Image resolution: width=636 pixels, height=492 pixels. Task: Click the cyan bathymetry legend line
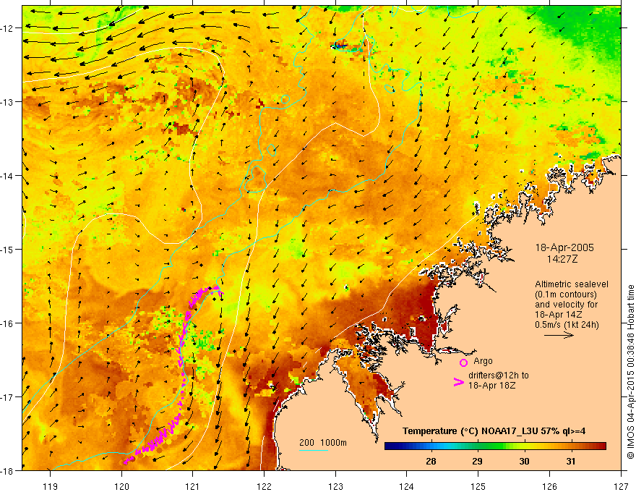tap(314, 450)
